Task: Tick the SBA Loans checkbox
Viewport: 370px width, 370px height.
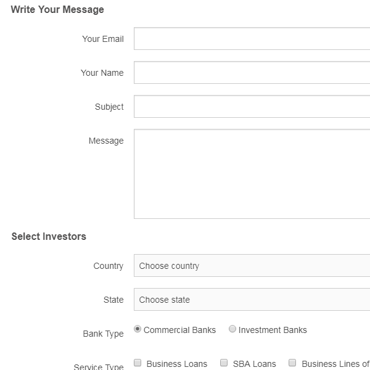Action: 224,363
